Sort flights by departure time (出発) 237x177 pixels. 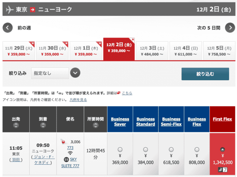(x=16, y=125)
